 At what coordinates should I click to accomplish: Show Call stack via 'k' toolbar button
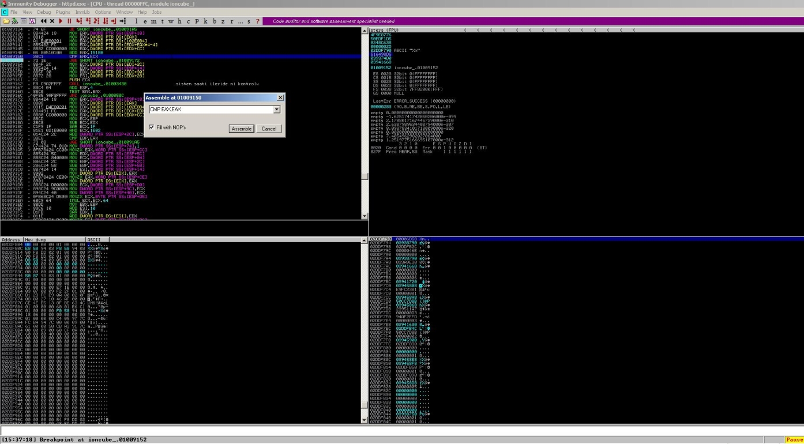point(205,21)
